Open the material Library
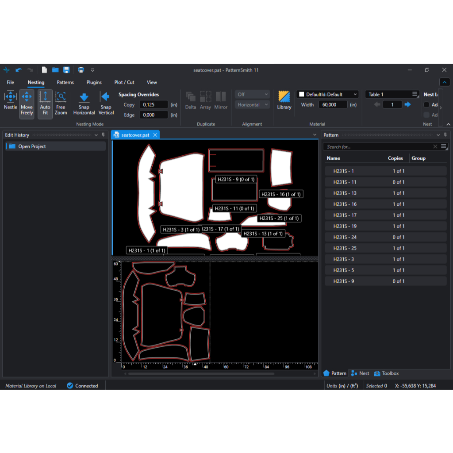The height and width of the screenshot is (453, 453). (284, 100)
